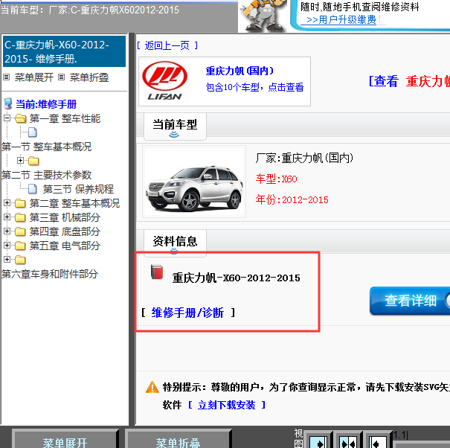Select 第二章 整车基本概况 chapter
The width and height of the screenshot is (450, 448).
[74, 203]
